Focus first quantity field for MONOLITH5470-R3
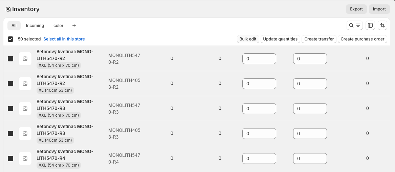Screen dimensions: 395x172 tap(259, 109)
